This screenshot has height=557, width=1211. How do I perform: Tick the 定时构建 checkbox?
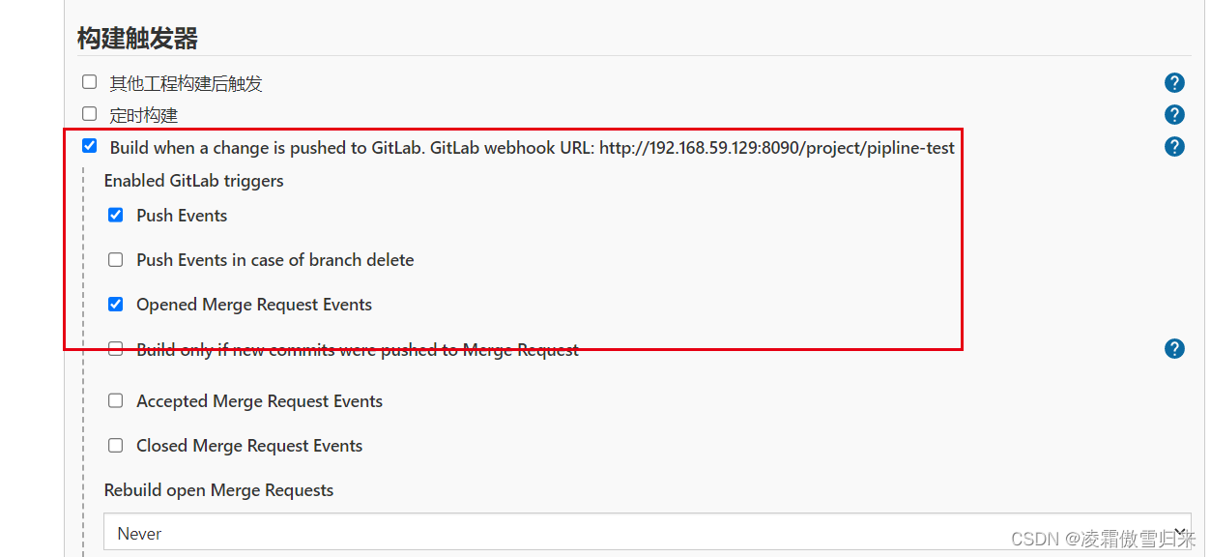pyautogui.click(x=90, y=114)
